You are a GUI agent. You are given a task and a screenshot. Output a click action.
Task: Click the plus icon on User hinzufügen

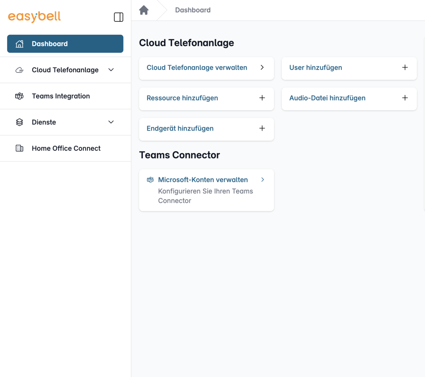click(x=405, y=67)
